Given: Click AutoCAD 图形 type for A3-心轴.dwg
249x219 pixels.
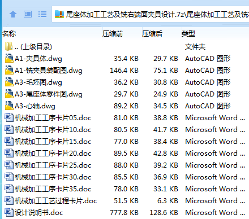Looking at the screenshot, I should click(x=208, y=106).
